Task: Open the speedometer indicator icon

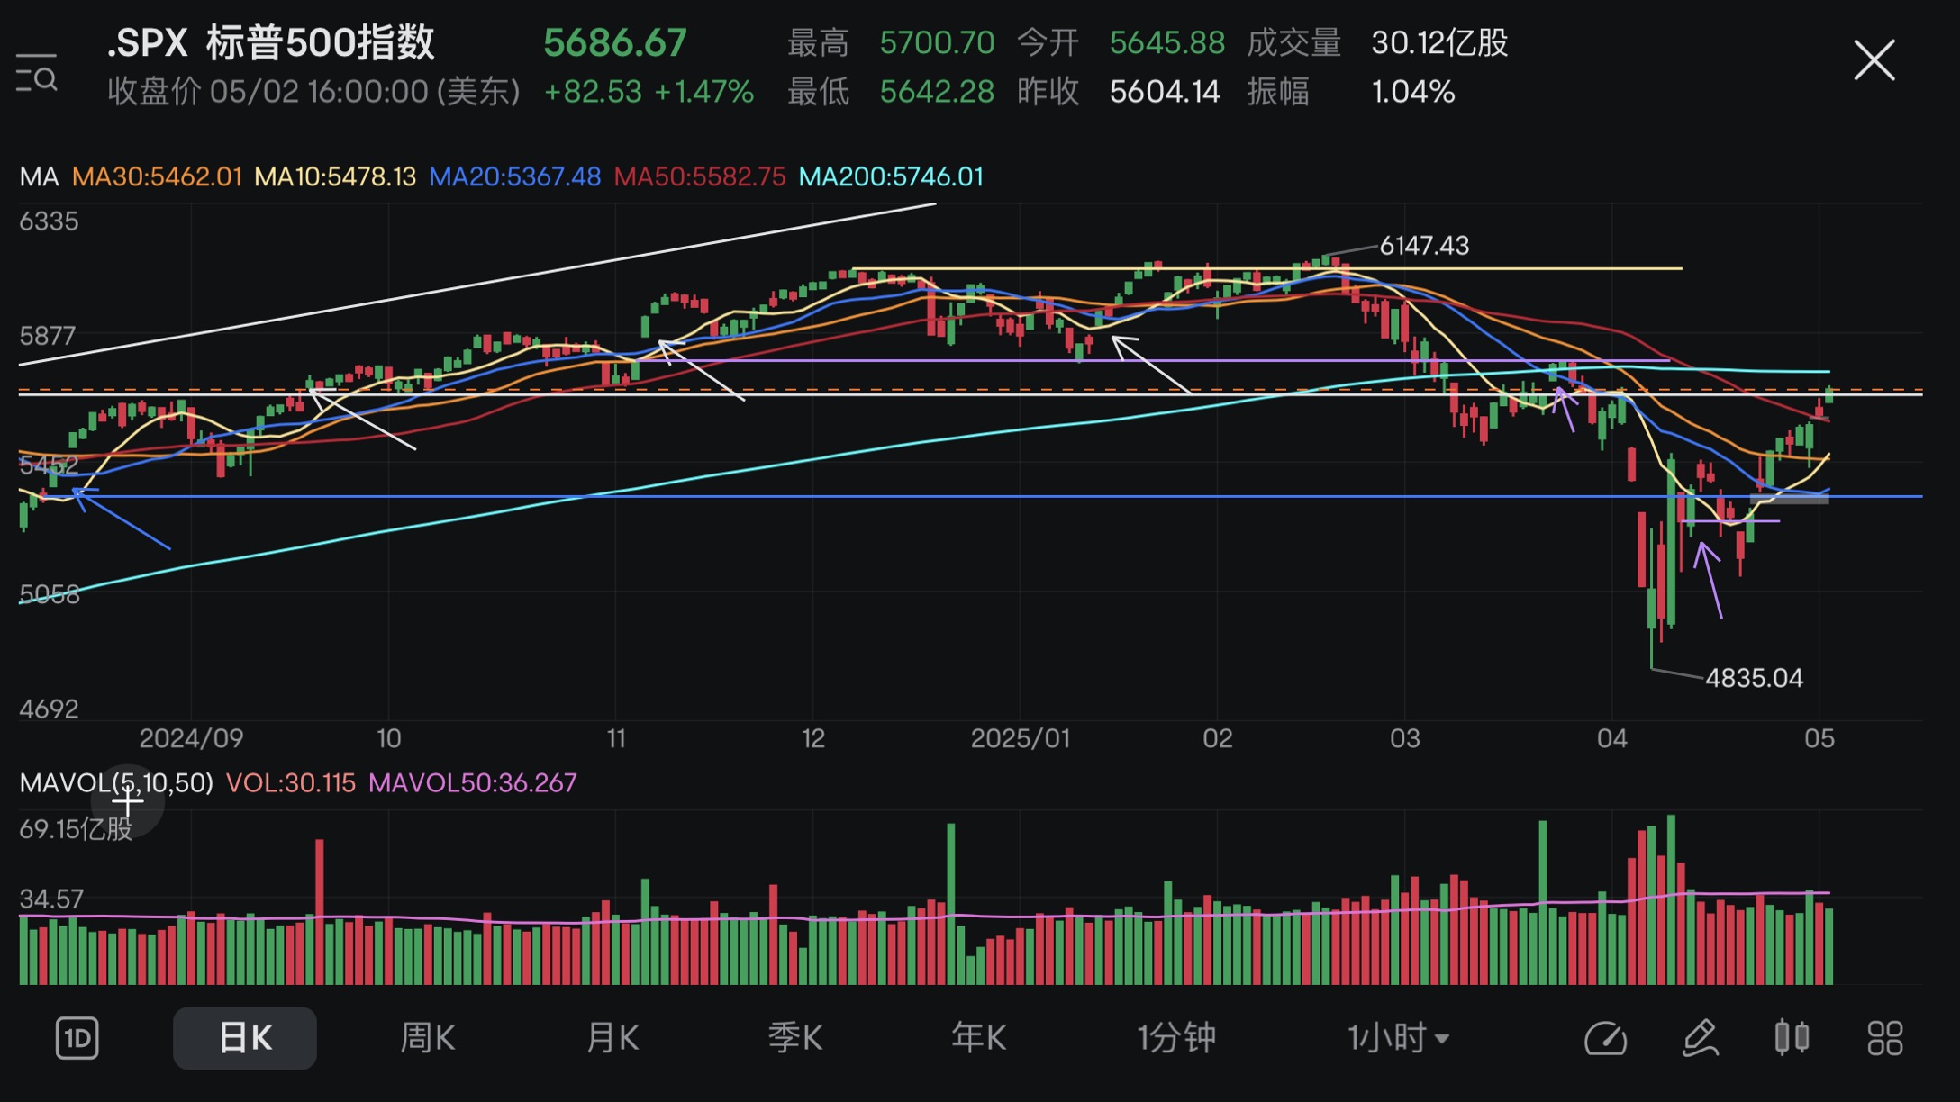Action: [x=1605, y=1038]
